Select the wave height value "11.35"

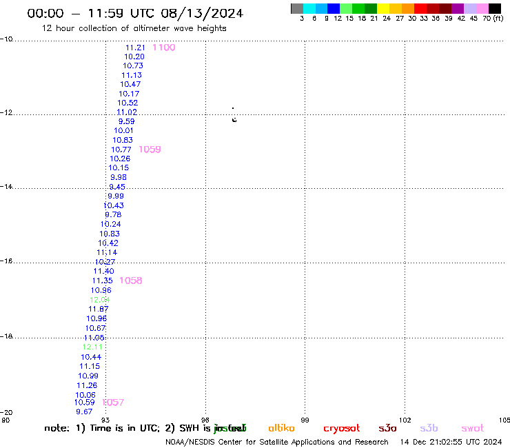point(103,281)
